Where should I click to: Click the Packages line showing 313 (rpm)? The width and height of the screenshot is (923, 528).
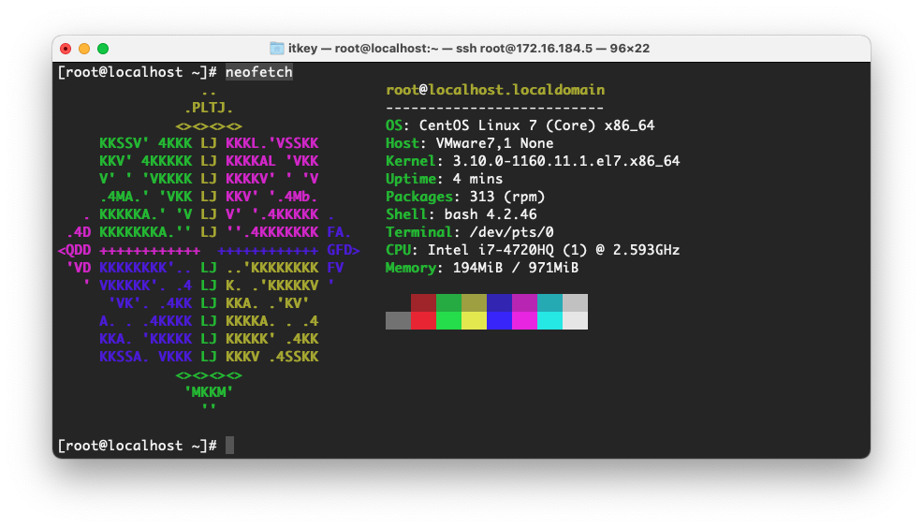pos(465,197)
